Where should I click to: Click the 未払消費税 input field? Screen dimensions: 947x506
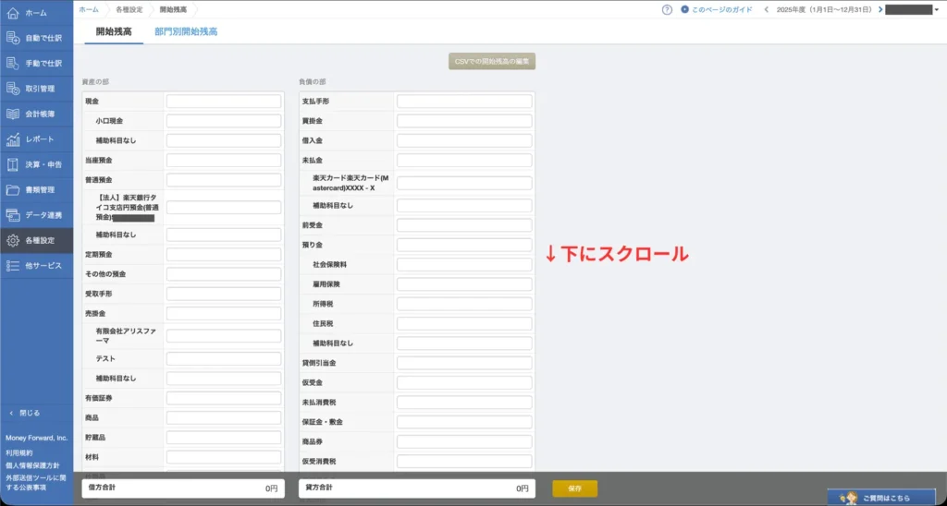(464, 403)
